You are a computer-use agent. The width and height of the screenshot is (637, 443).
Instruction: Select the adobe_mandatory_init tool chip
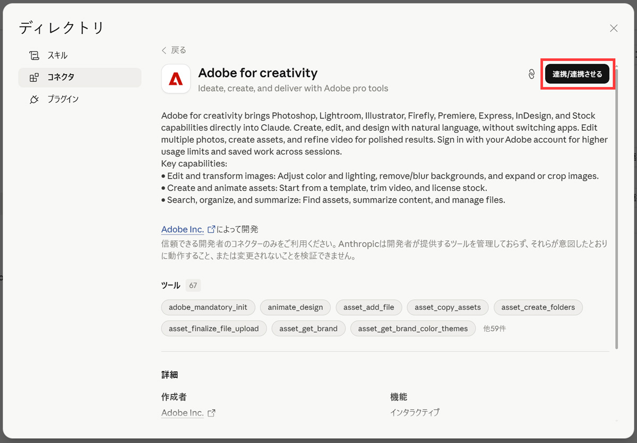(208, 307)
